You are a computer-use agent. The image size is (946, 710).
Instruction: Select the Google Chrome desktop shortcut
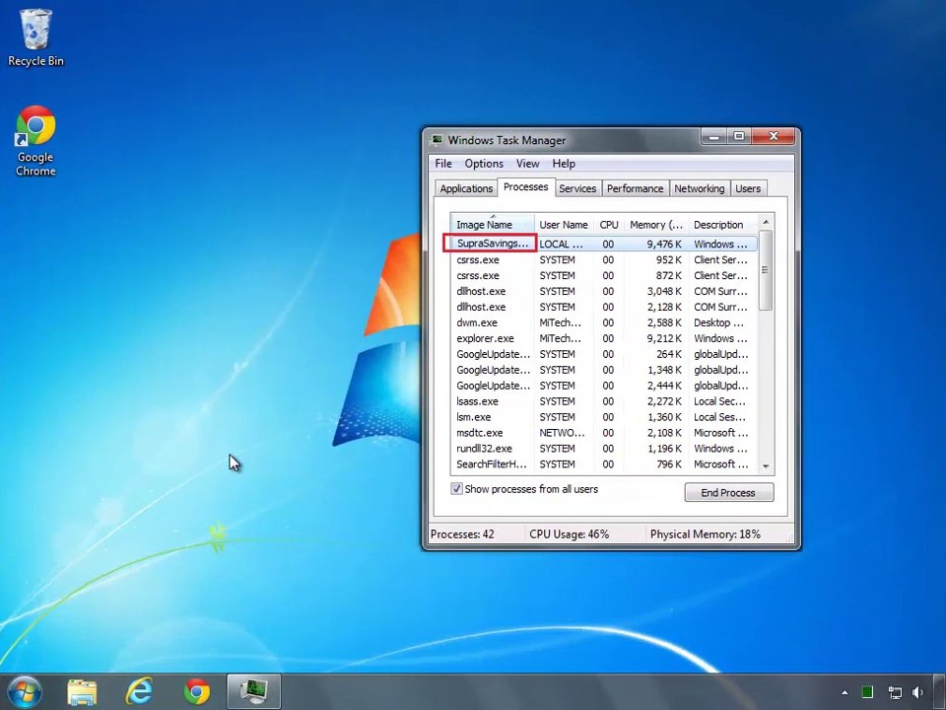(35, 141)
